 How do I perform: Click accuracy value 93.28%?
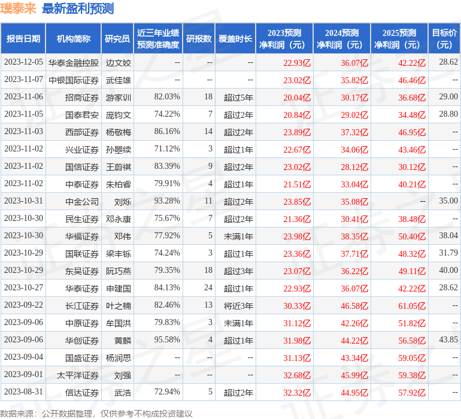click(x=167, y=201)
